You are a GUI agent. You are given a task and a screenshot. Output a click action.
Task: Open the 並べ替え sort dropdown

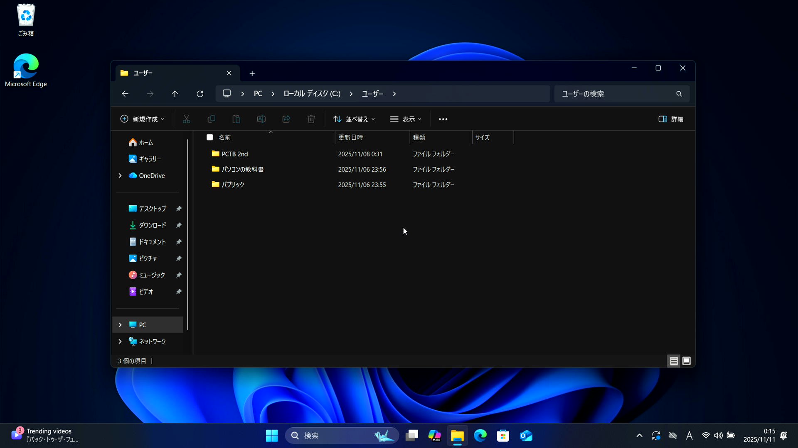(x=354, y=119)
